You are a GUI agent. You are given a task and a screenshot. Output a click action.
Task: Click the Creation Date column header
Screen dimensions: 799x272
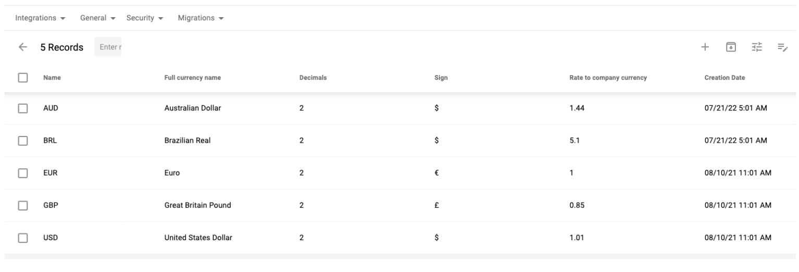pyautogui.click(x=724, y=78)
